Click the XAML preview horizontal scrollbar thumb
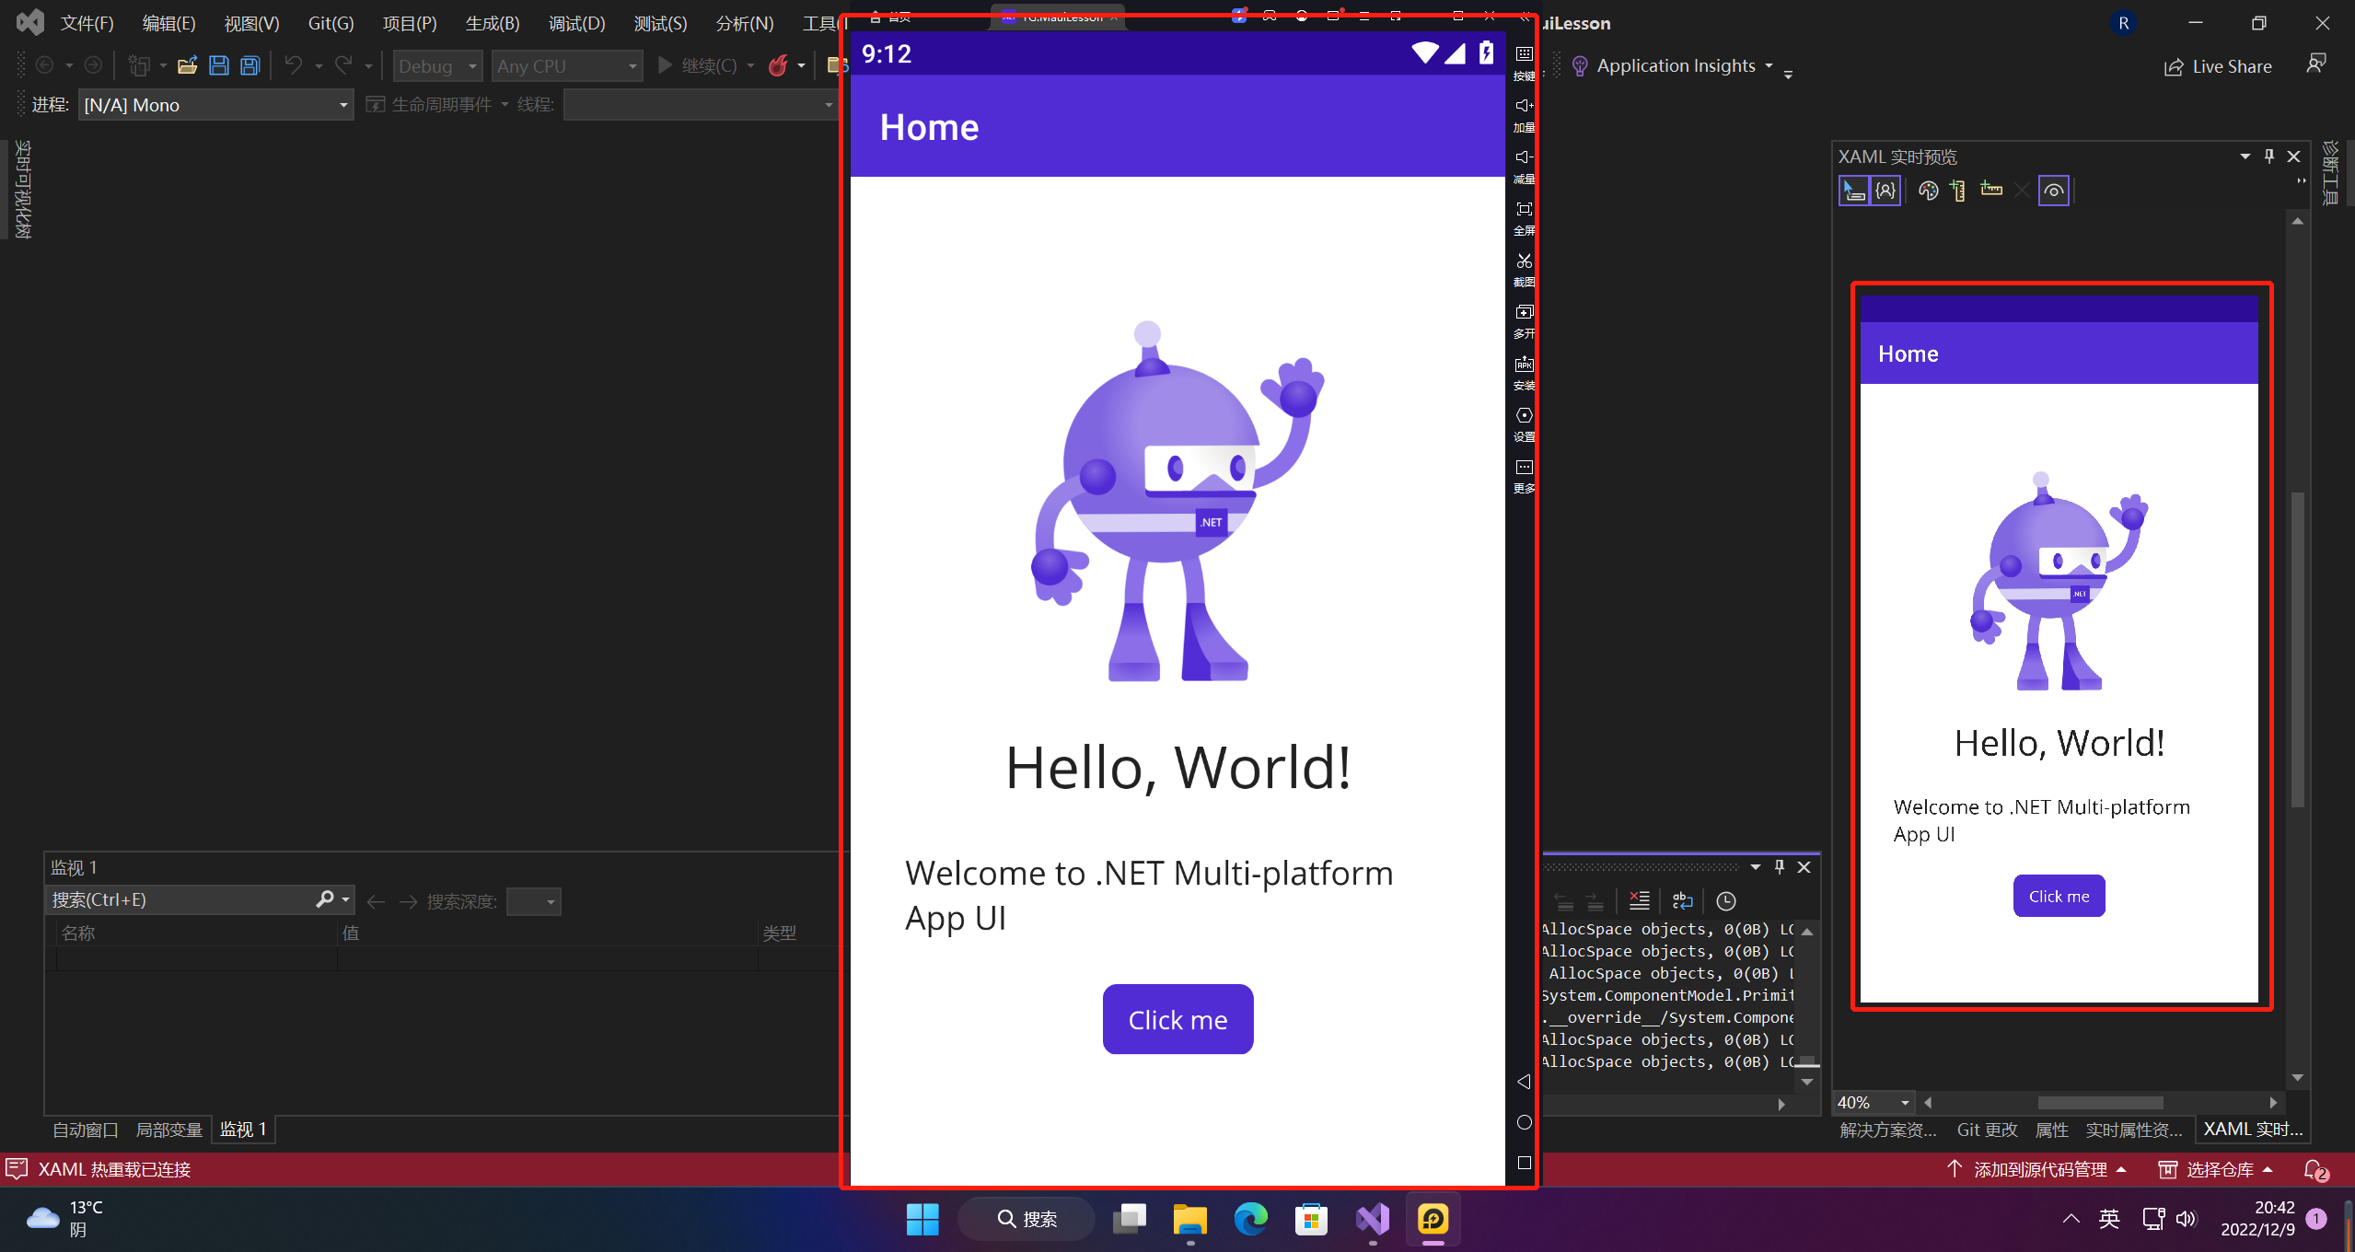2355x1252 pixels. (2100, 1102)
